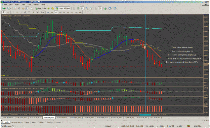This screenshot has height=128, width=210.
Task: Click connection status 1268/5 kb indicator
Action: pyautogui.click(x=197, y=126)
